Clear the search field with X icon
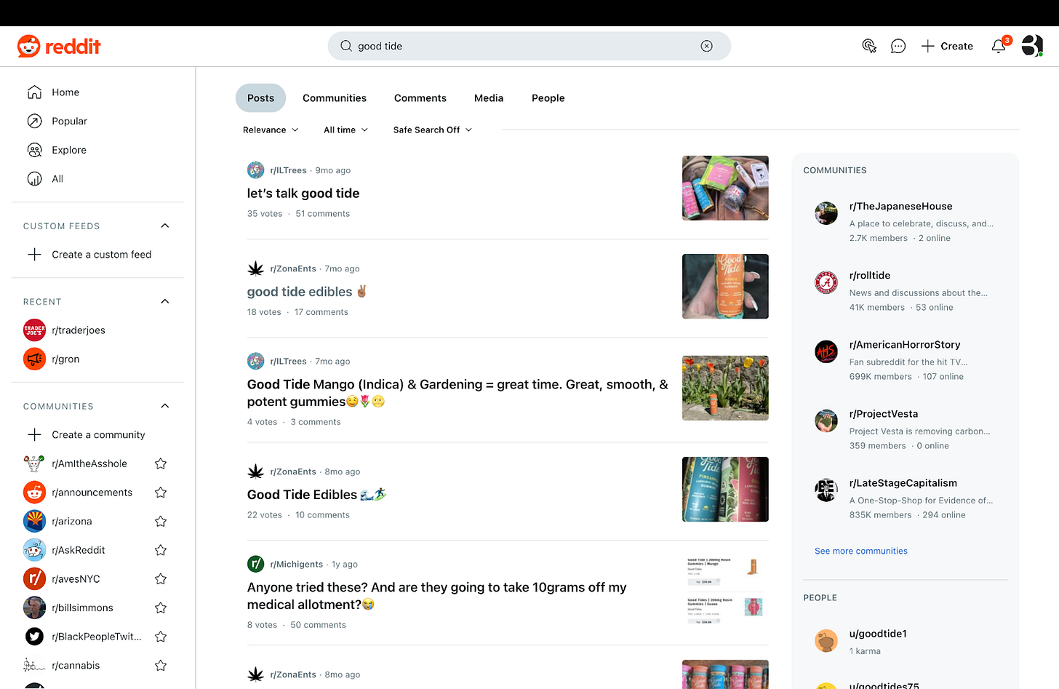Viewport: 1059px width, 689px height. tap(706, 46)
